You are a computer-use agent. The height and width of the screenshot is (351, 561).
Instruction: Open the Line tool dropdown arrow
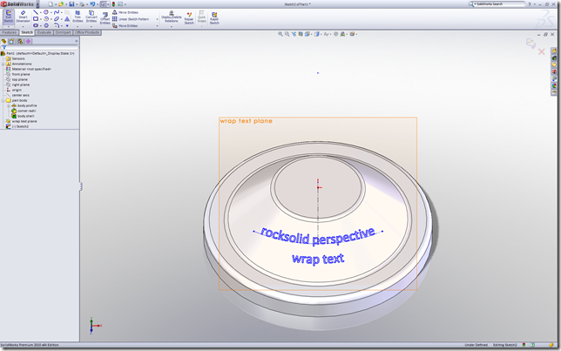point(40,12)
